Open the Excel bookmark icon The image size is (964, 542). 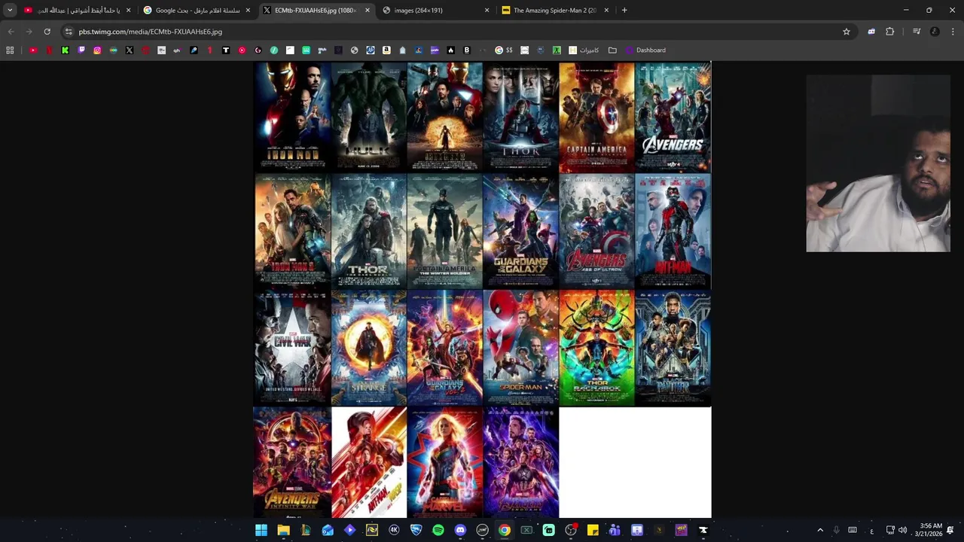click(557, 50)
